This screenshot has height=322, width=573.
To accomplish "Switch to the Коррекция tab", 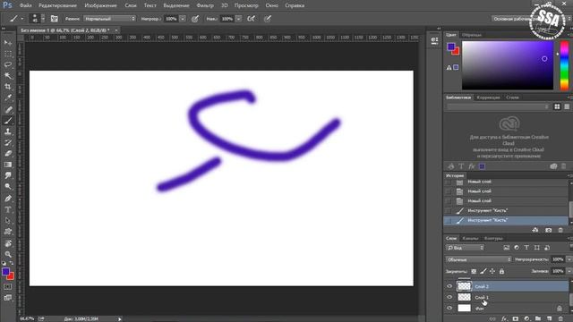I will tap(488, 97).
